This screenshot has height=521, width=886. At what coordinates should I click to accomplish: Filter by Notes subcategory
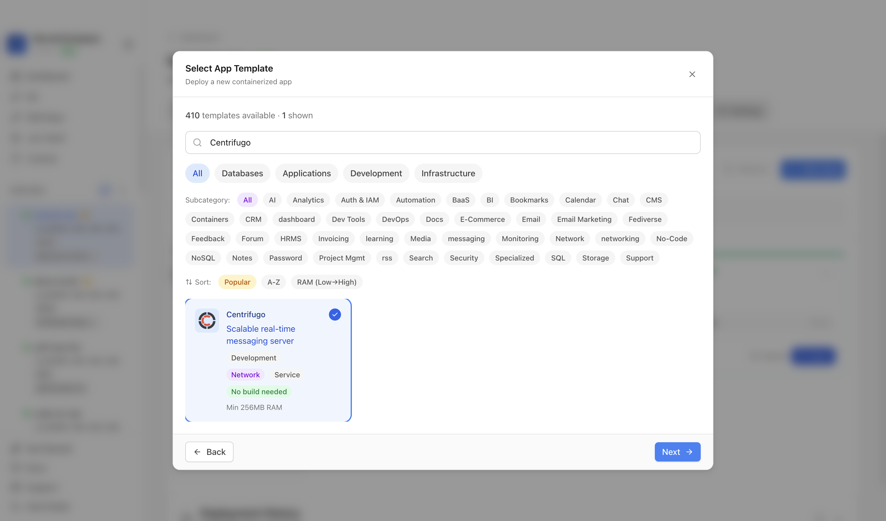tap(242, 258)
